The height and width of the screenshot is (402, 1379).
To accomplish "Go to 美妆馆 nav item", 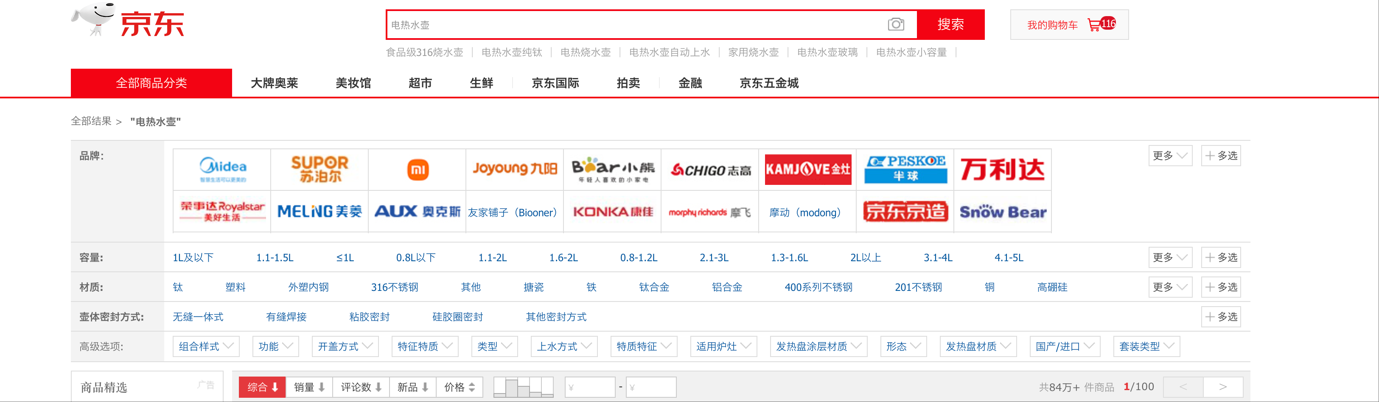I will (x=353, y=83).
